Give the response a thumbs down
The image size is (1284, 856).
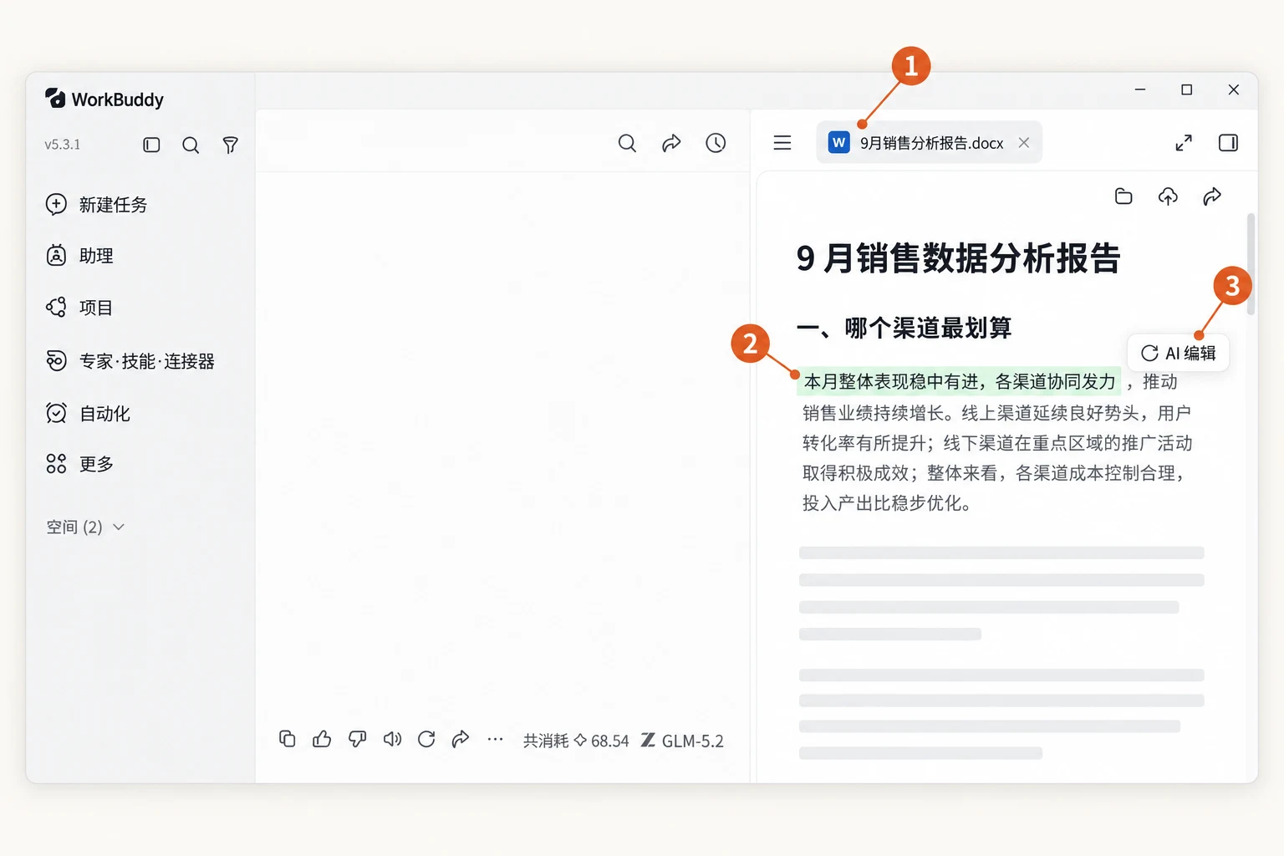(x=357, y=739)
